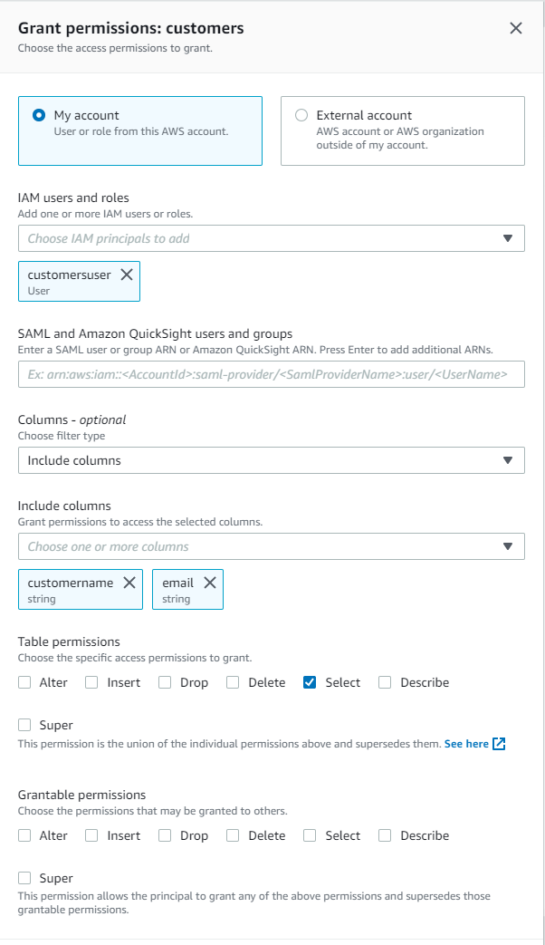Enable Alter under Table permissions
The width and height of the screenshot is (545, 945).
24,682
